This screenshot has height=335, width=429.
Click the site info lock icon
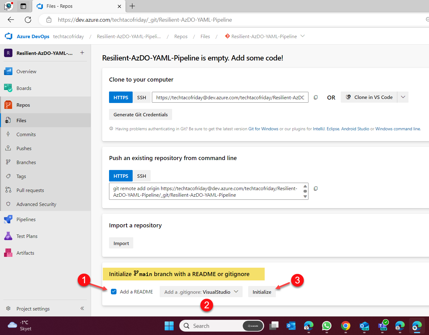point(49,20)
